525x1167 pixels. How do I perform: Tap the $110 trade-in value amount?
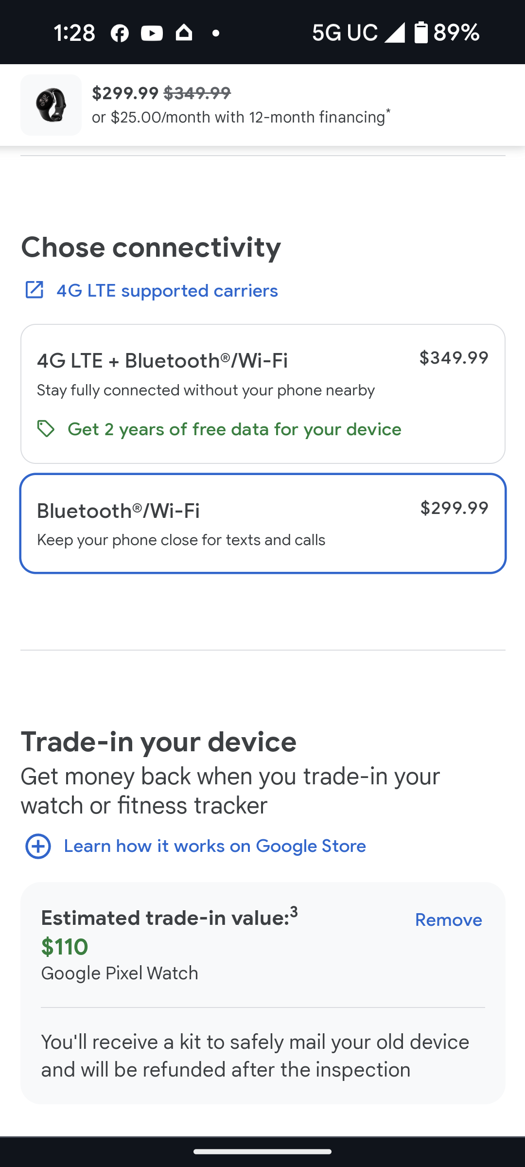pos(65,947)
